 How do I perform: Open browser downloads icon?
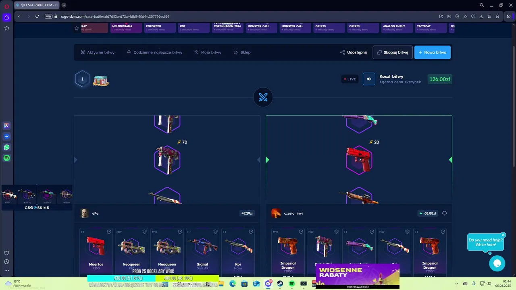tap(481, 17)
